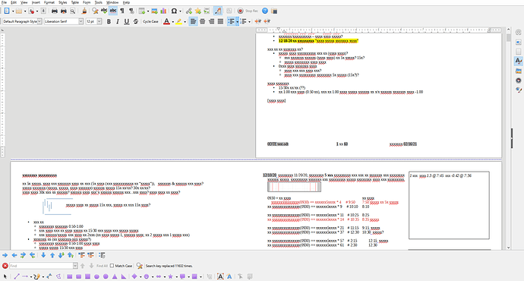Apply the red font color swatch
The height and width of the screenshot is (281, 524).
click(166, 21)
